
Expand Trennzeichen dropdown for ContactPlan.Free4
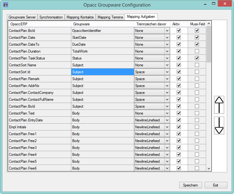point(167,155)
